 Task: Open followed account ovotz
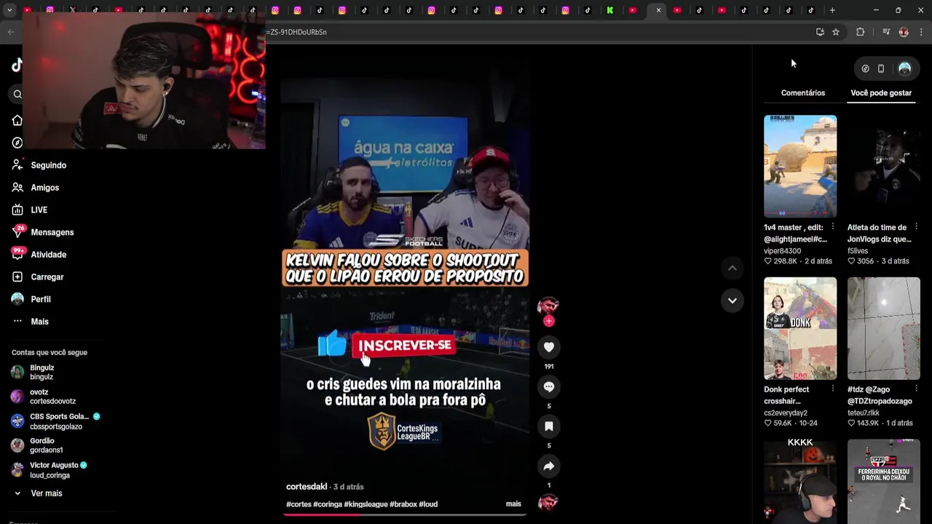(x=52, y=397)
